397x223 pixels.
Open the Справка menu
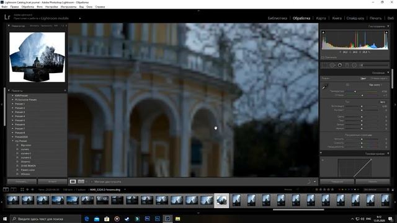click(x=100, y=7)
